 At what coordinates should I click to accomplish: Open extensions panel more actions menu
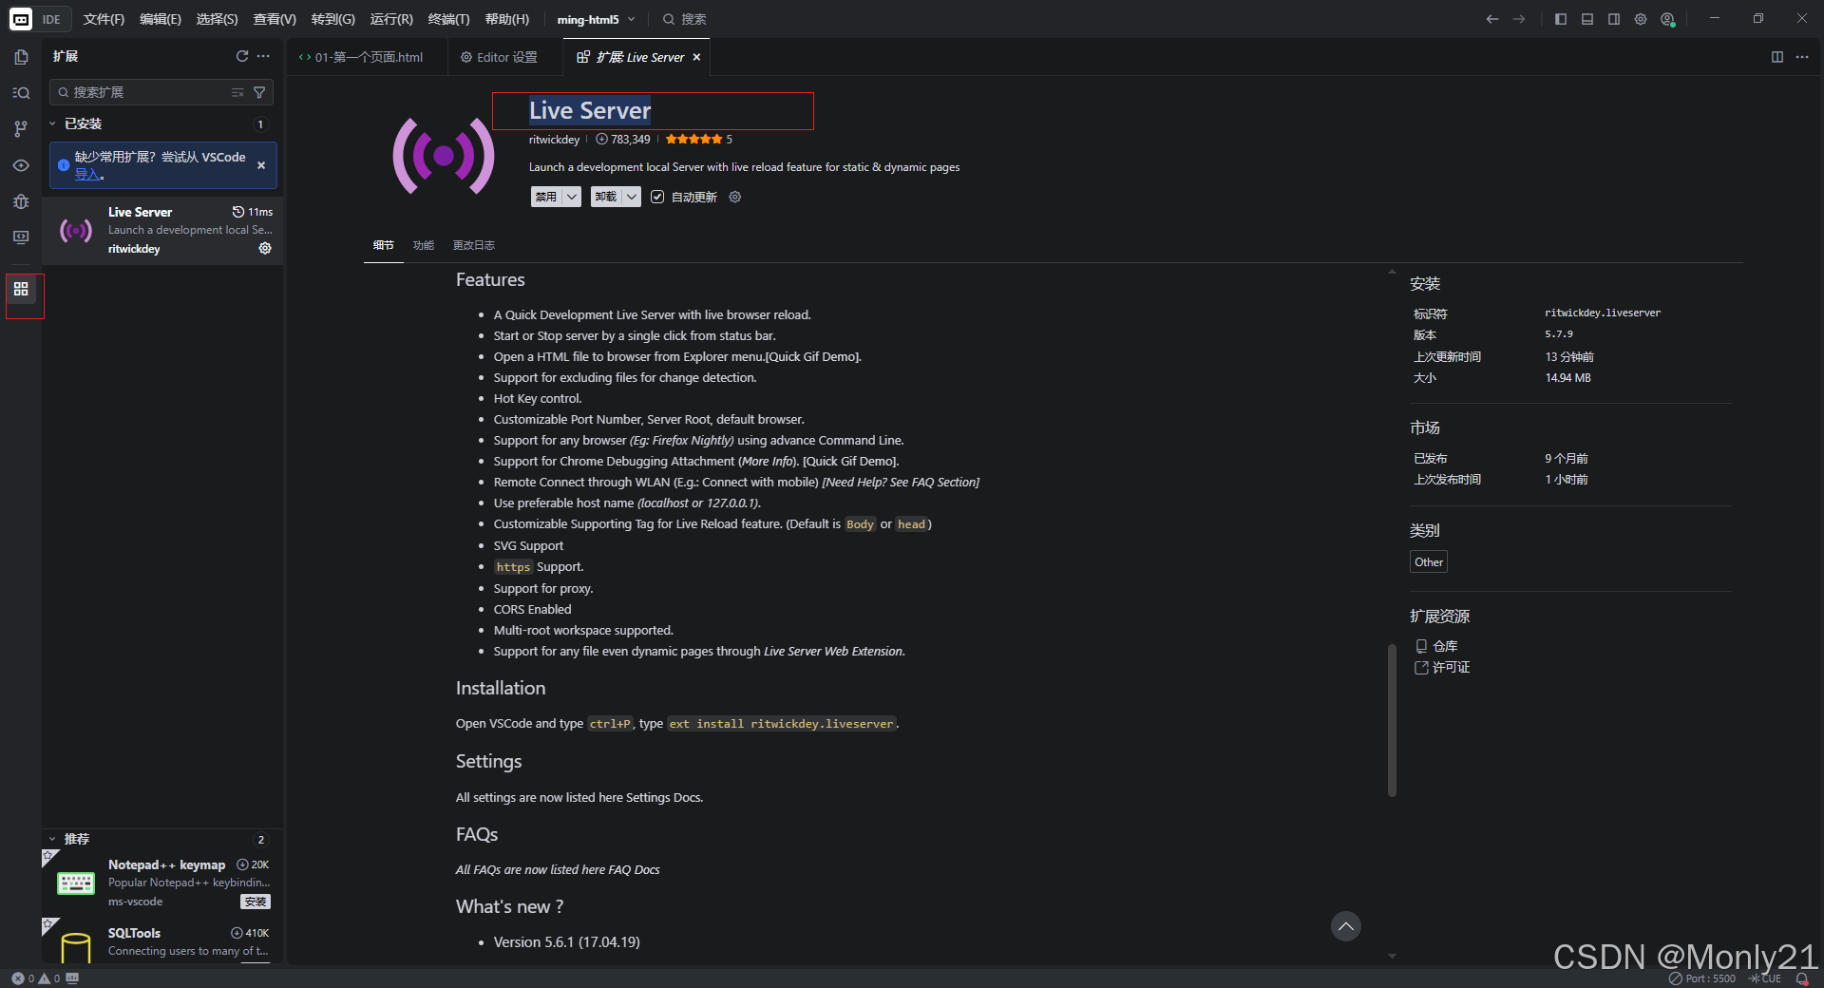(x=263, y=56)
